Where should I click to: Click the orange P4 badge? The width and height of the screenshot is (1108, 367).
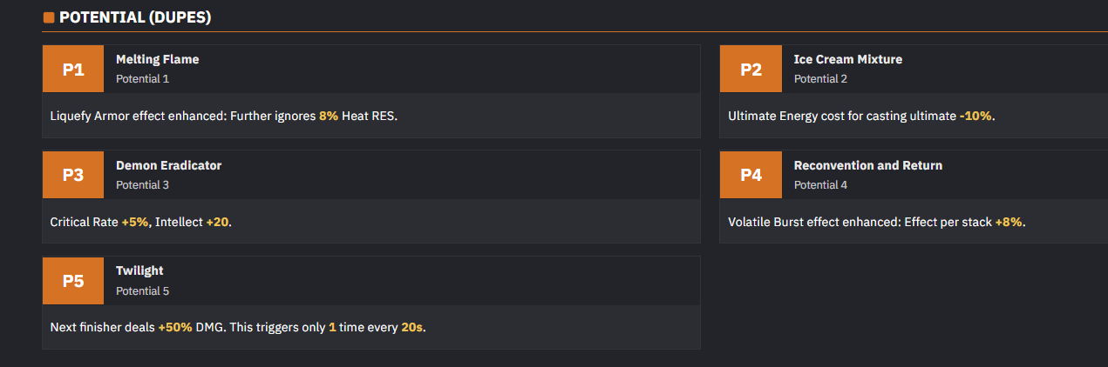click(x=751, y=175)
